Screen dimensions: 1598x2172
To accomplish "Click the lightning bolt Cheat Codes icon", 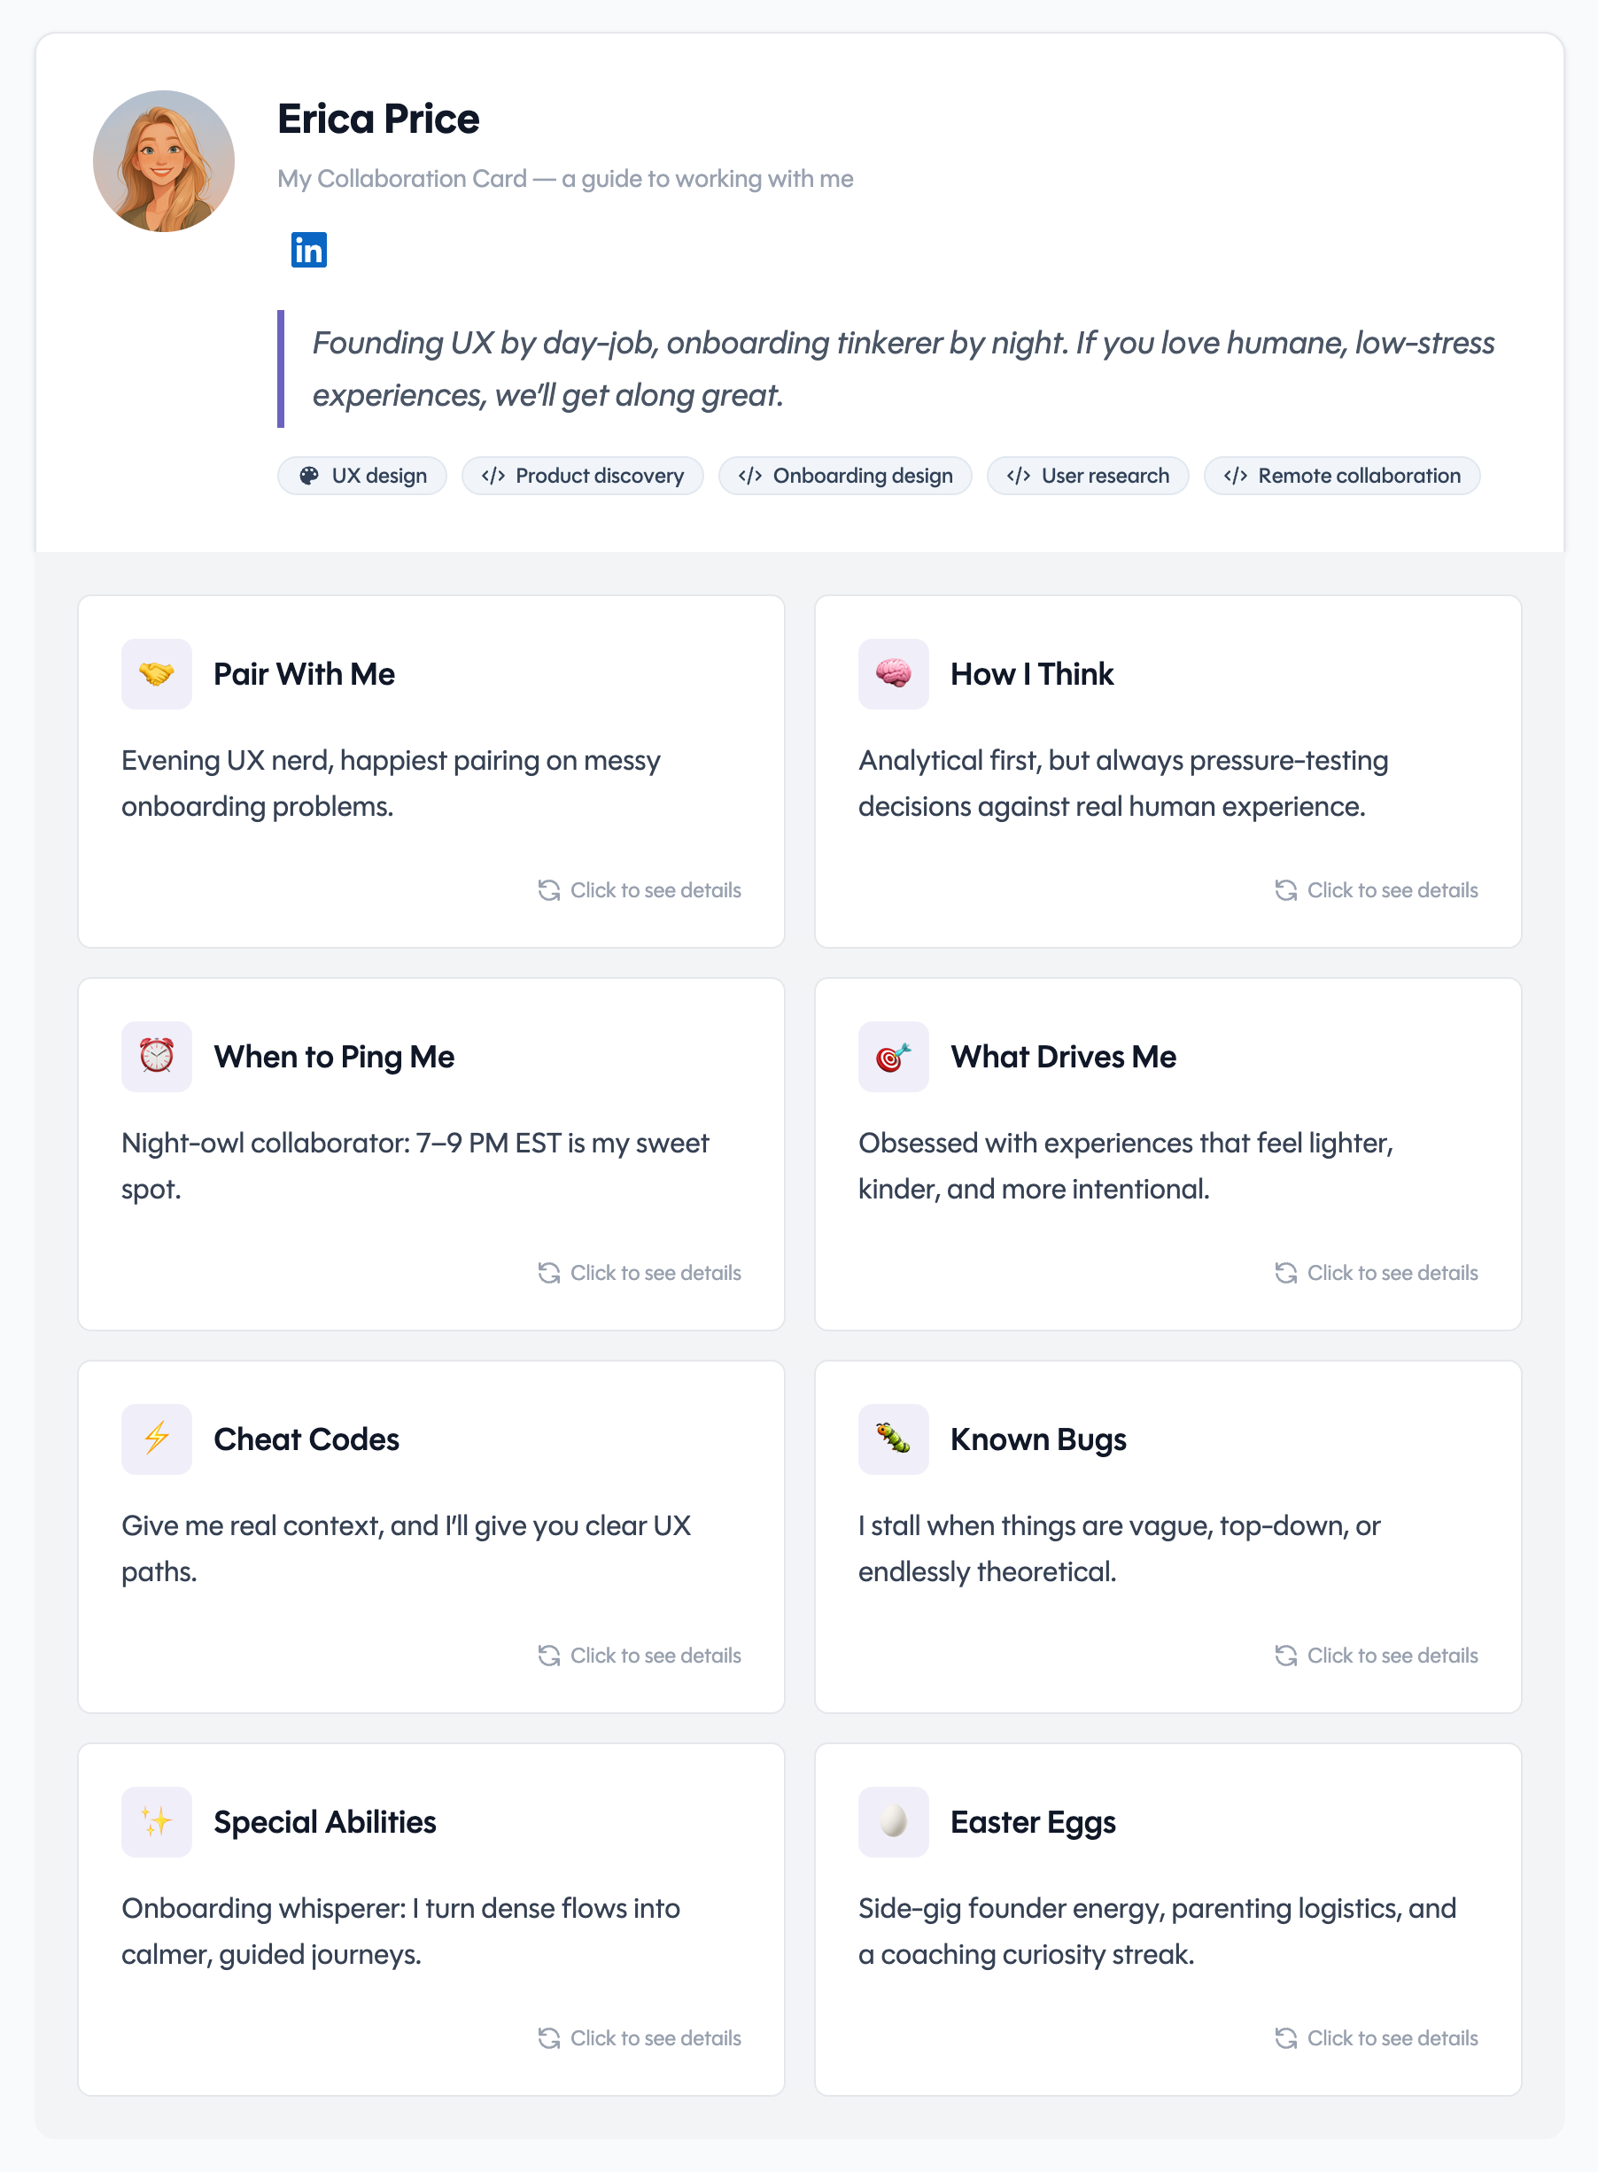I will (x=157, y=1439).
